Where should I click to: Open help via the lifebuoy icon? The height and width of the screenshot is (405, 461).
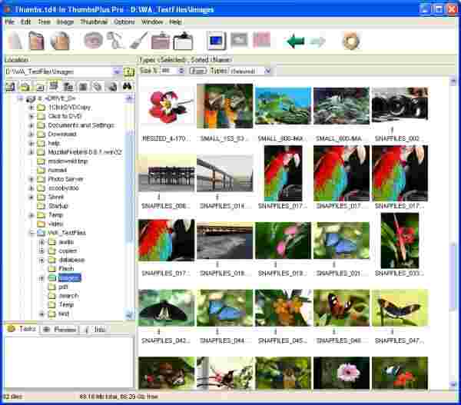[350, 40]
